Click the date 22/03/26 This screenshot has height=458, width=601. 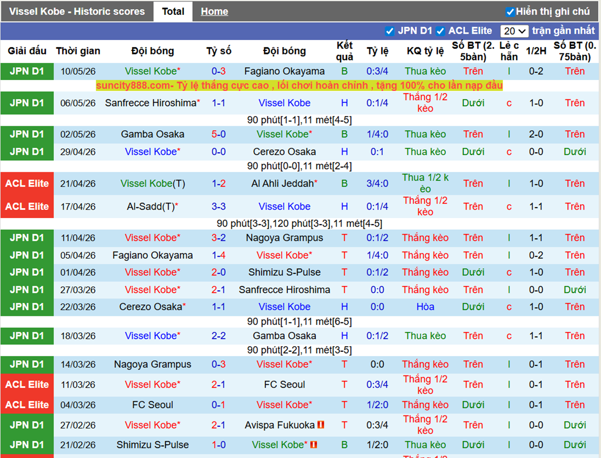coord(78,307)
